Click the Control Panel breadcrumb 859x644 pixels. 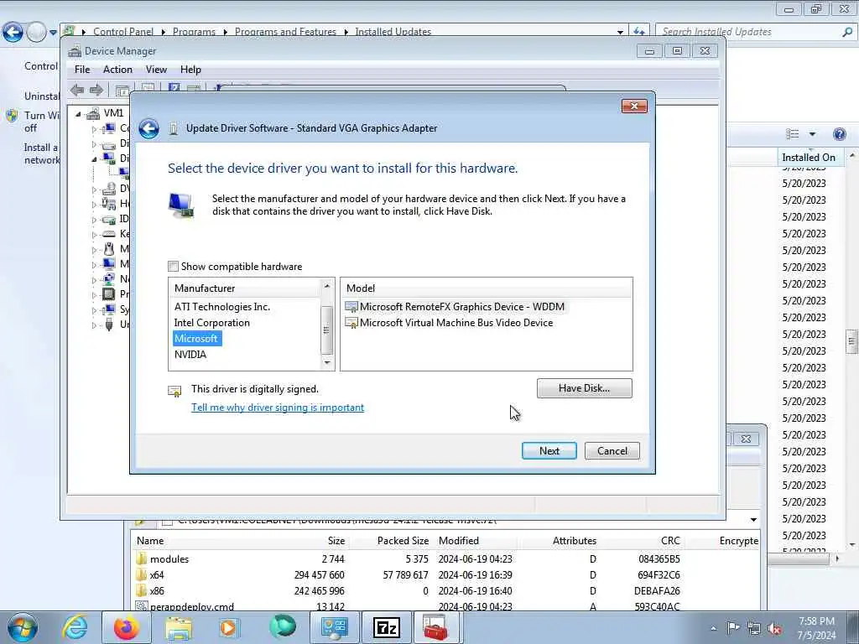(x=123, y=32)
